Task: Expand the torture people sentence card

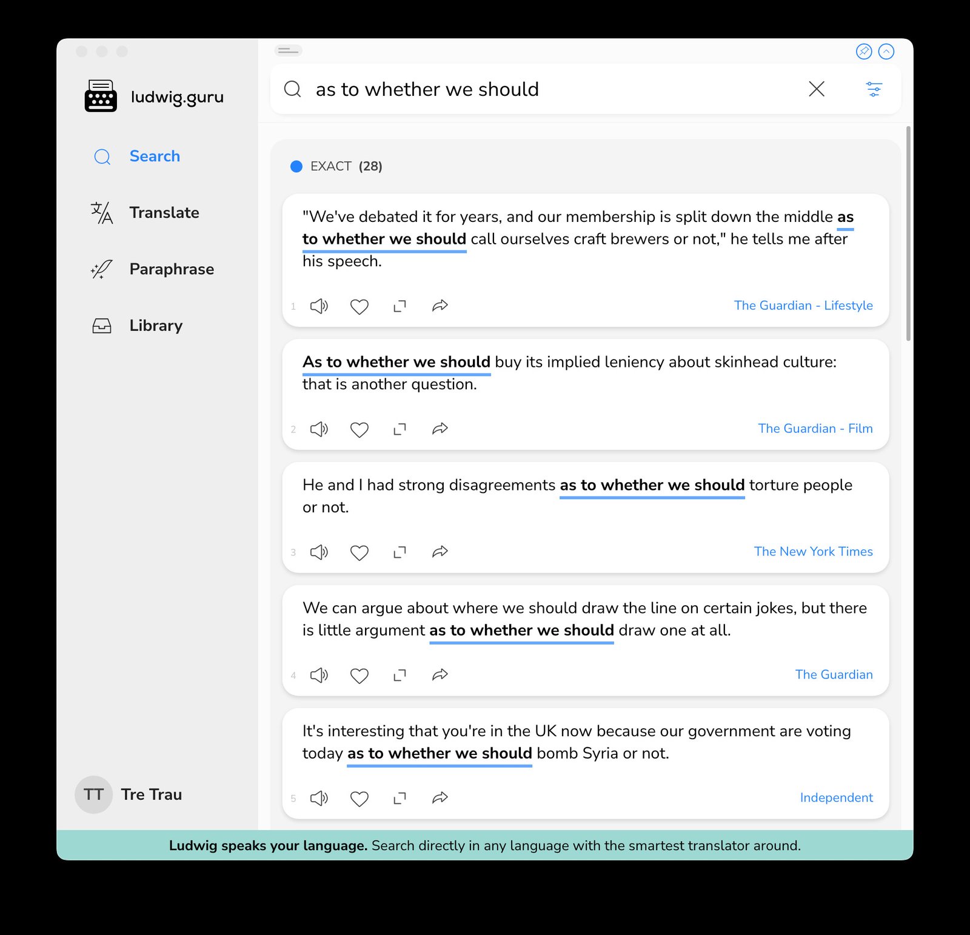Action: tap(400, 552)
